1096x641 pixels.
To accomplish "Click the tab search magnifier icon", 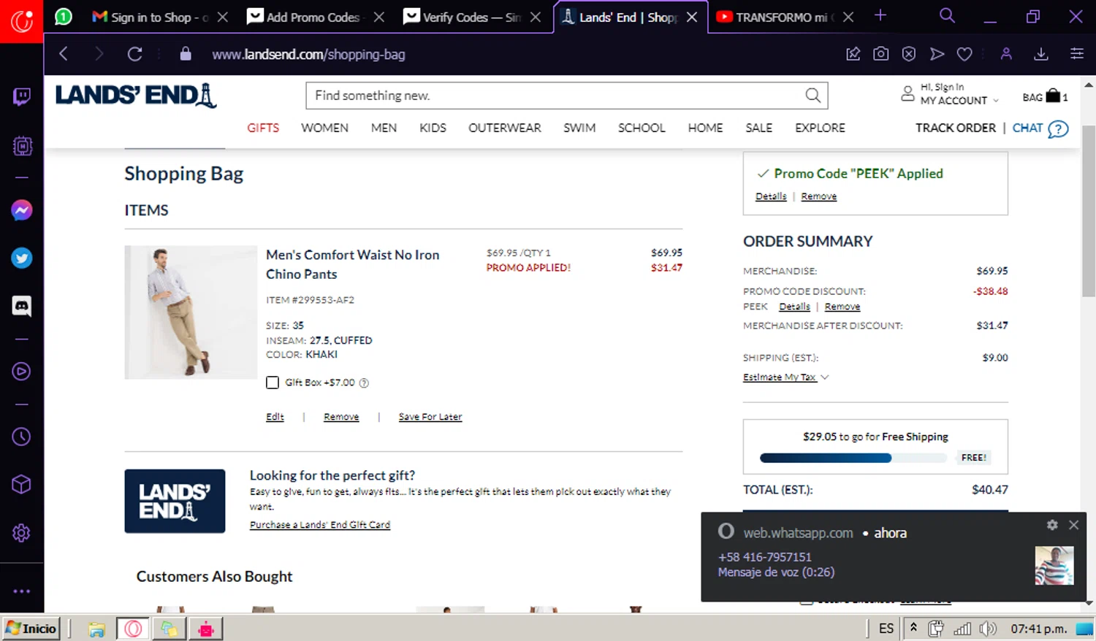I will (x=947, y=16).
